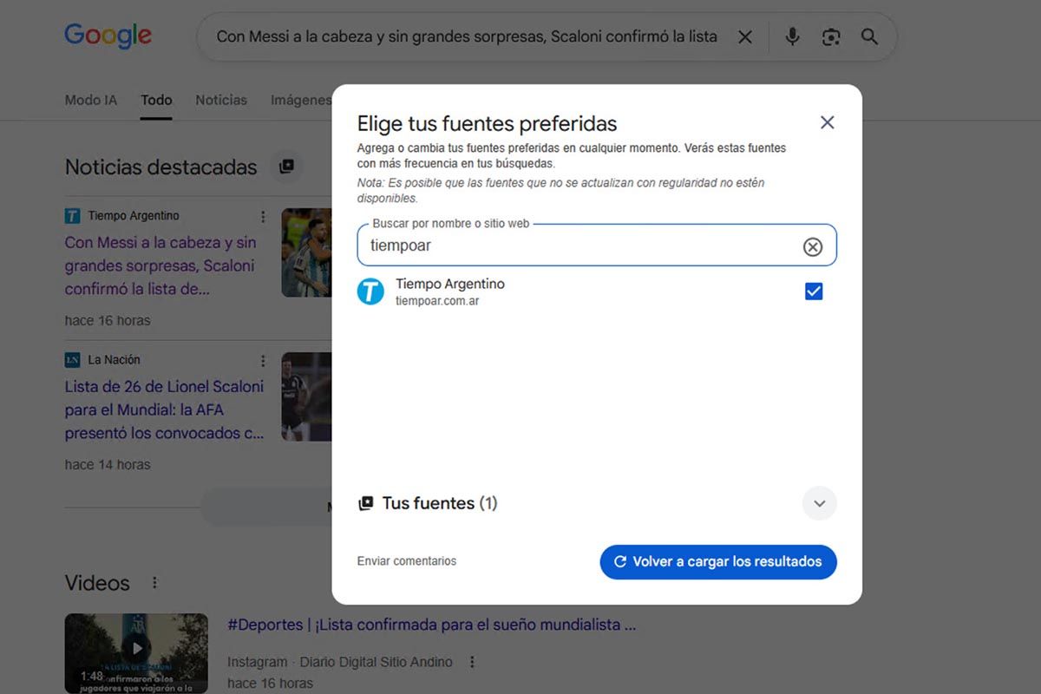Click the Tiempo Argentino logo in dialog
1041x694 pixels.
[x=370, y=291]
